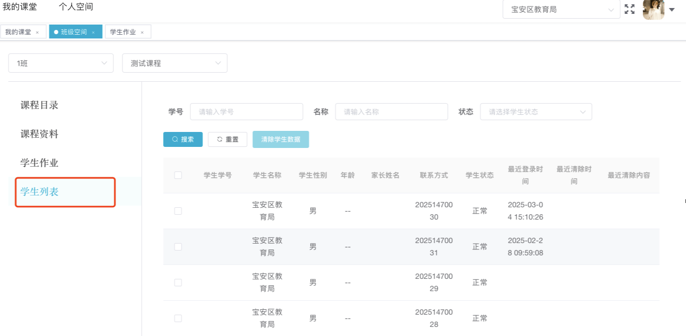Close the 班级空间 tab
This screenshot has width=686, height=336.
[93, 33]
